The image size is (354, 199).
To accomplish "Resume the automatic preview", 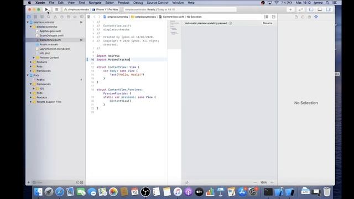I will [x=268, y=23].
